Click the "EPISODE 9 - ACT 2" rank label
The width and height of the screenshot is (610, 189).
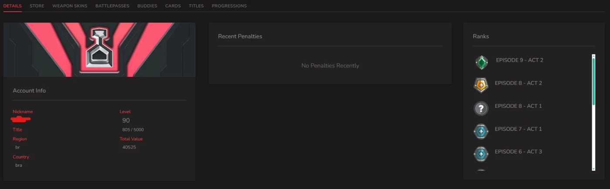point(519,60)
